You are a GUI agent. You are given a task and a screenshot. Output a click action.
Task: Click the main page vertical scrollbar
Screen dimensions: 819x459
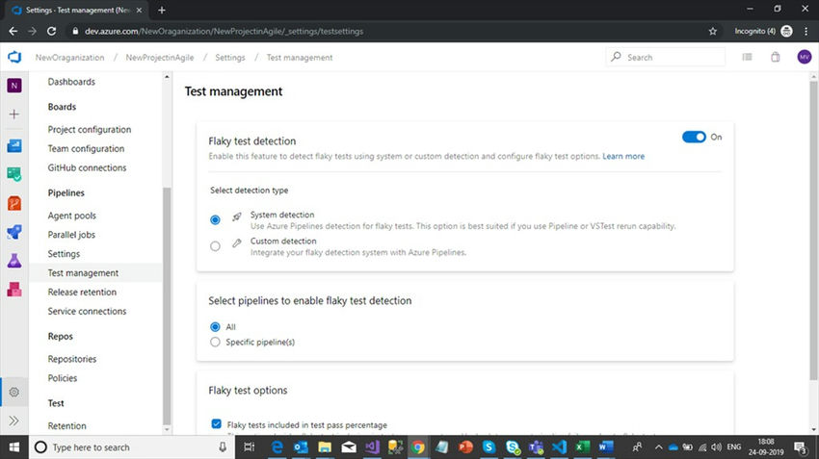813,231
